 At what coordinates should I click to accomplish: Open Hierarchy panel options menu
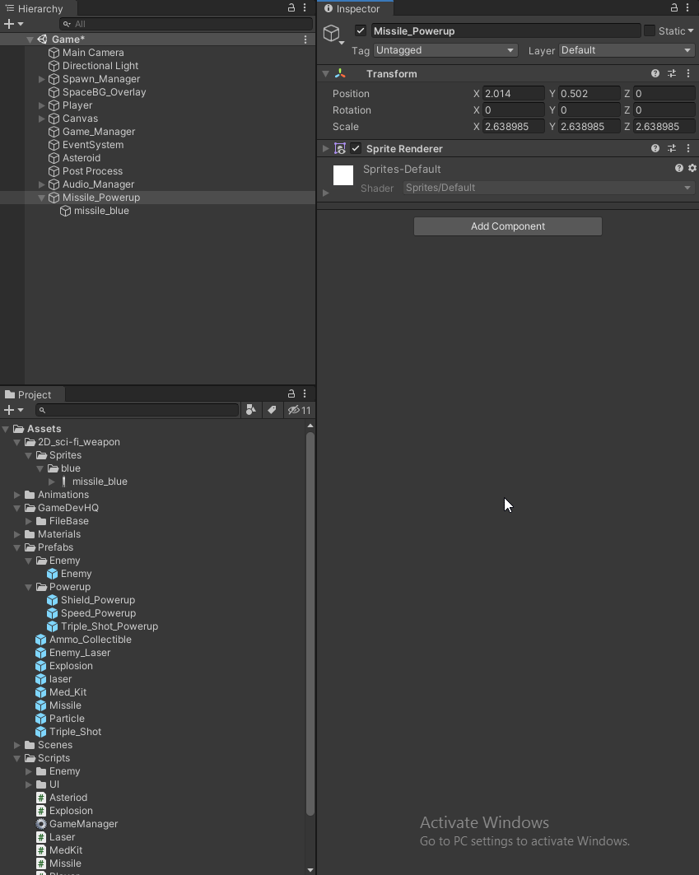point(305,7)
